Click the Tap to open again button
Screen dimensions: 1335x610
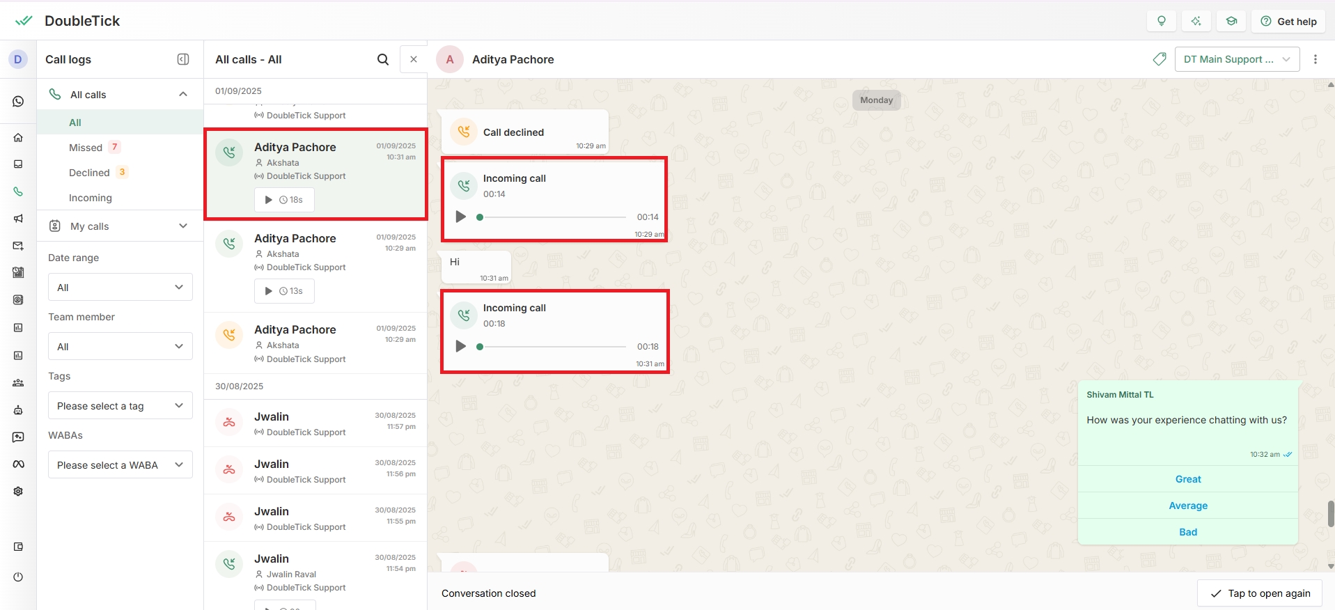pyautogui.click(x=1259, y=593)
